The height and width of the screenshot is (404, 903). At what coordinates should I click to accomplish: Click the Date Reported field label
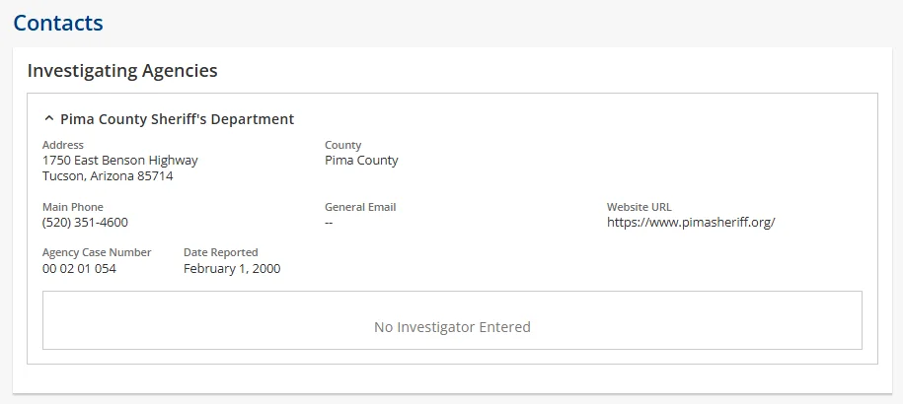coord(221,252)
